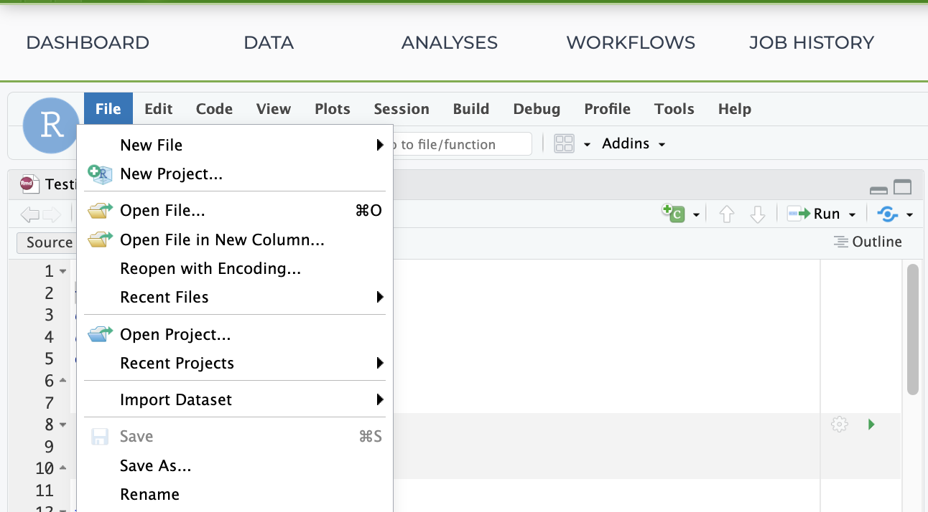Choose Open Project... menu entry
Image resolution: width=928 pixels, height=512 pixels.
tap(235, 334)
